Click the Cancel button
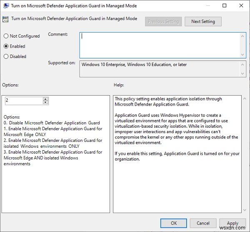The height and width of the screenshot is (232, 250). click(203, 223)
